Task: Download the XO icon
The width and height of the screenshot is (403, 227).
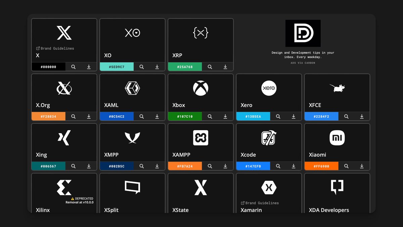Action: coord(157,67)
